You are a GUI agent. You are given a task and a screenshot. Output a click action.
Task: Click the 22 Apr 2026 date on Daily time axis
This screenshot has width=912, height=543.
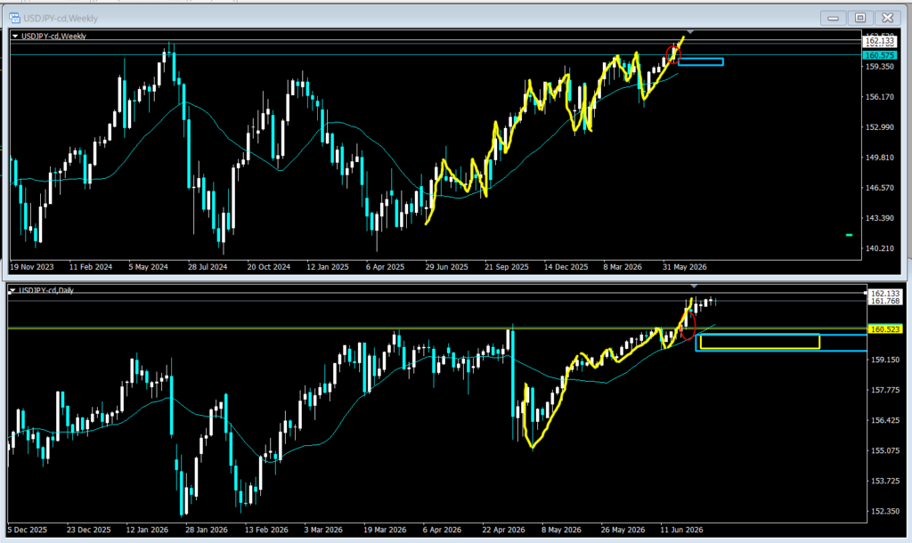pos(504,530)
